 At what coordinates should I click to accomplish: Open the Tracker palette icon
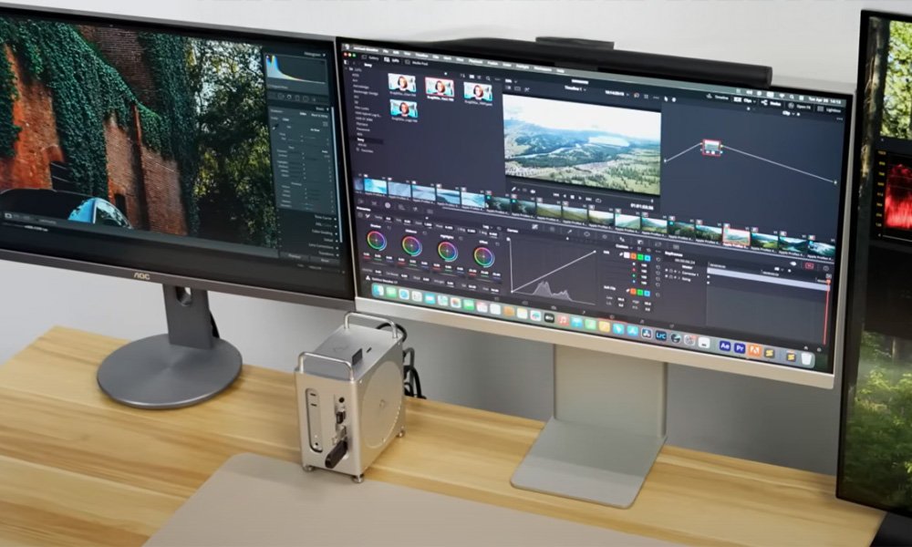click(605, 237)
